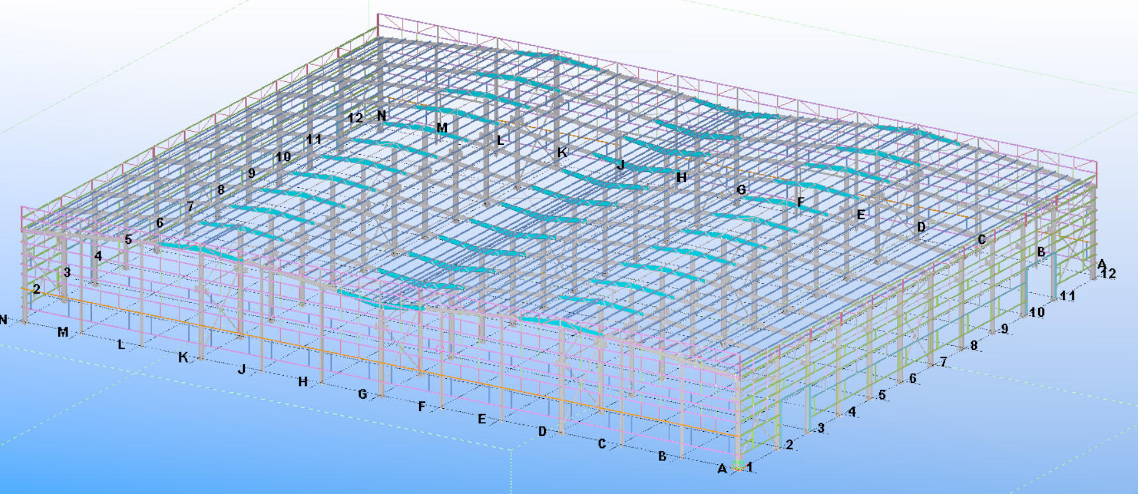Select the tall magenta corner post at roof peak

click(x=378, y=26)
